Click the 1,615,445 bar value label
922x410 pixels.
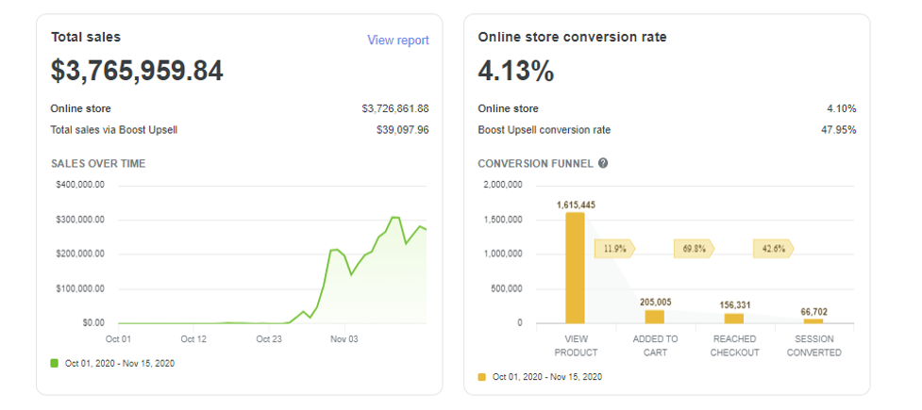[576, 205]
